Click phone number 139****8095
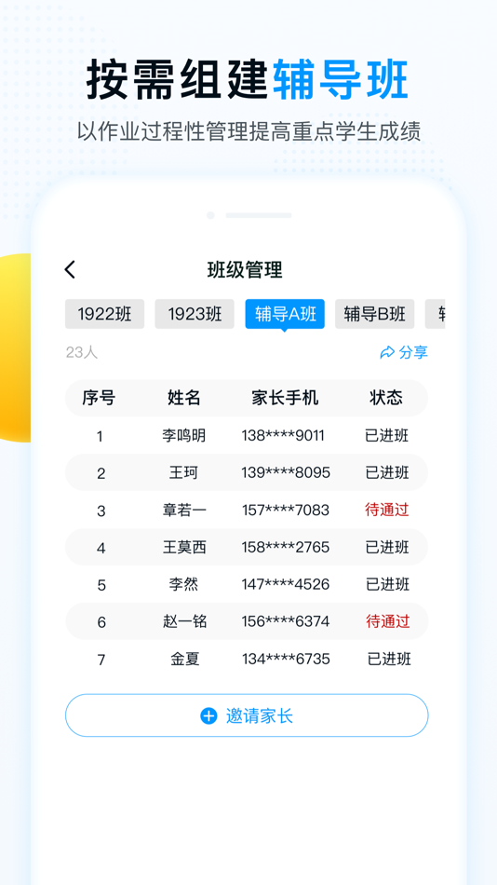This screenshot has height=885, width=497. coord(286,472)
